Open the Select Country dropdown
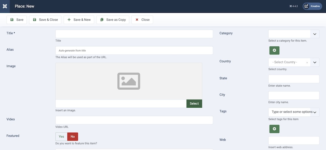 click(x=315, y=62)
